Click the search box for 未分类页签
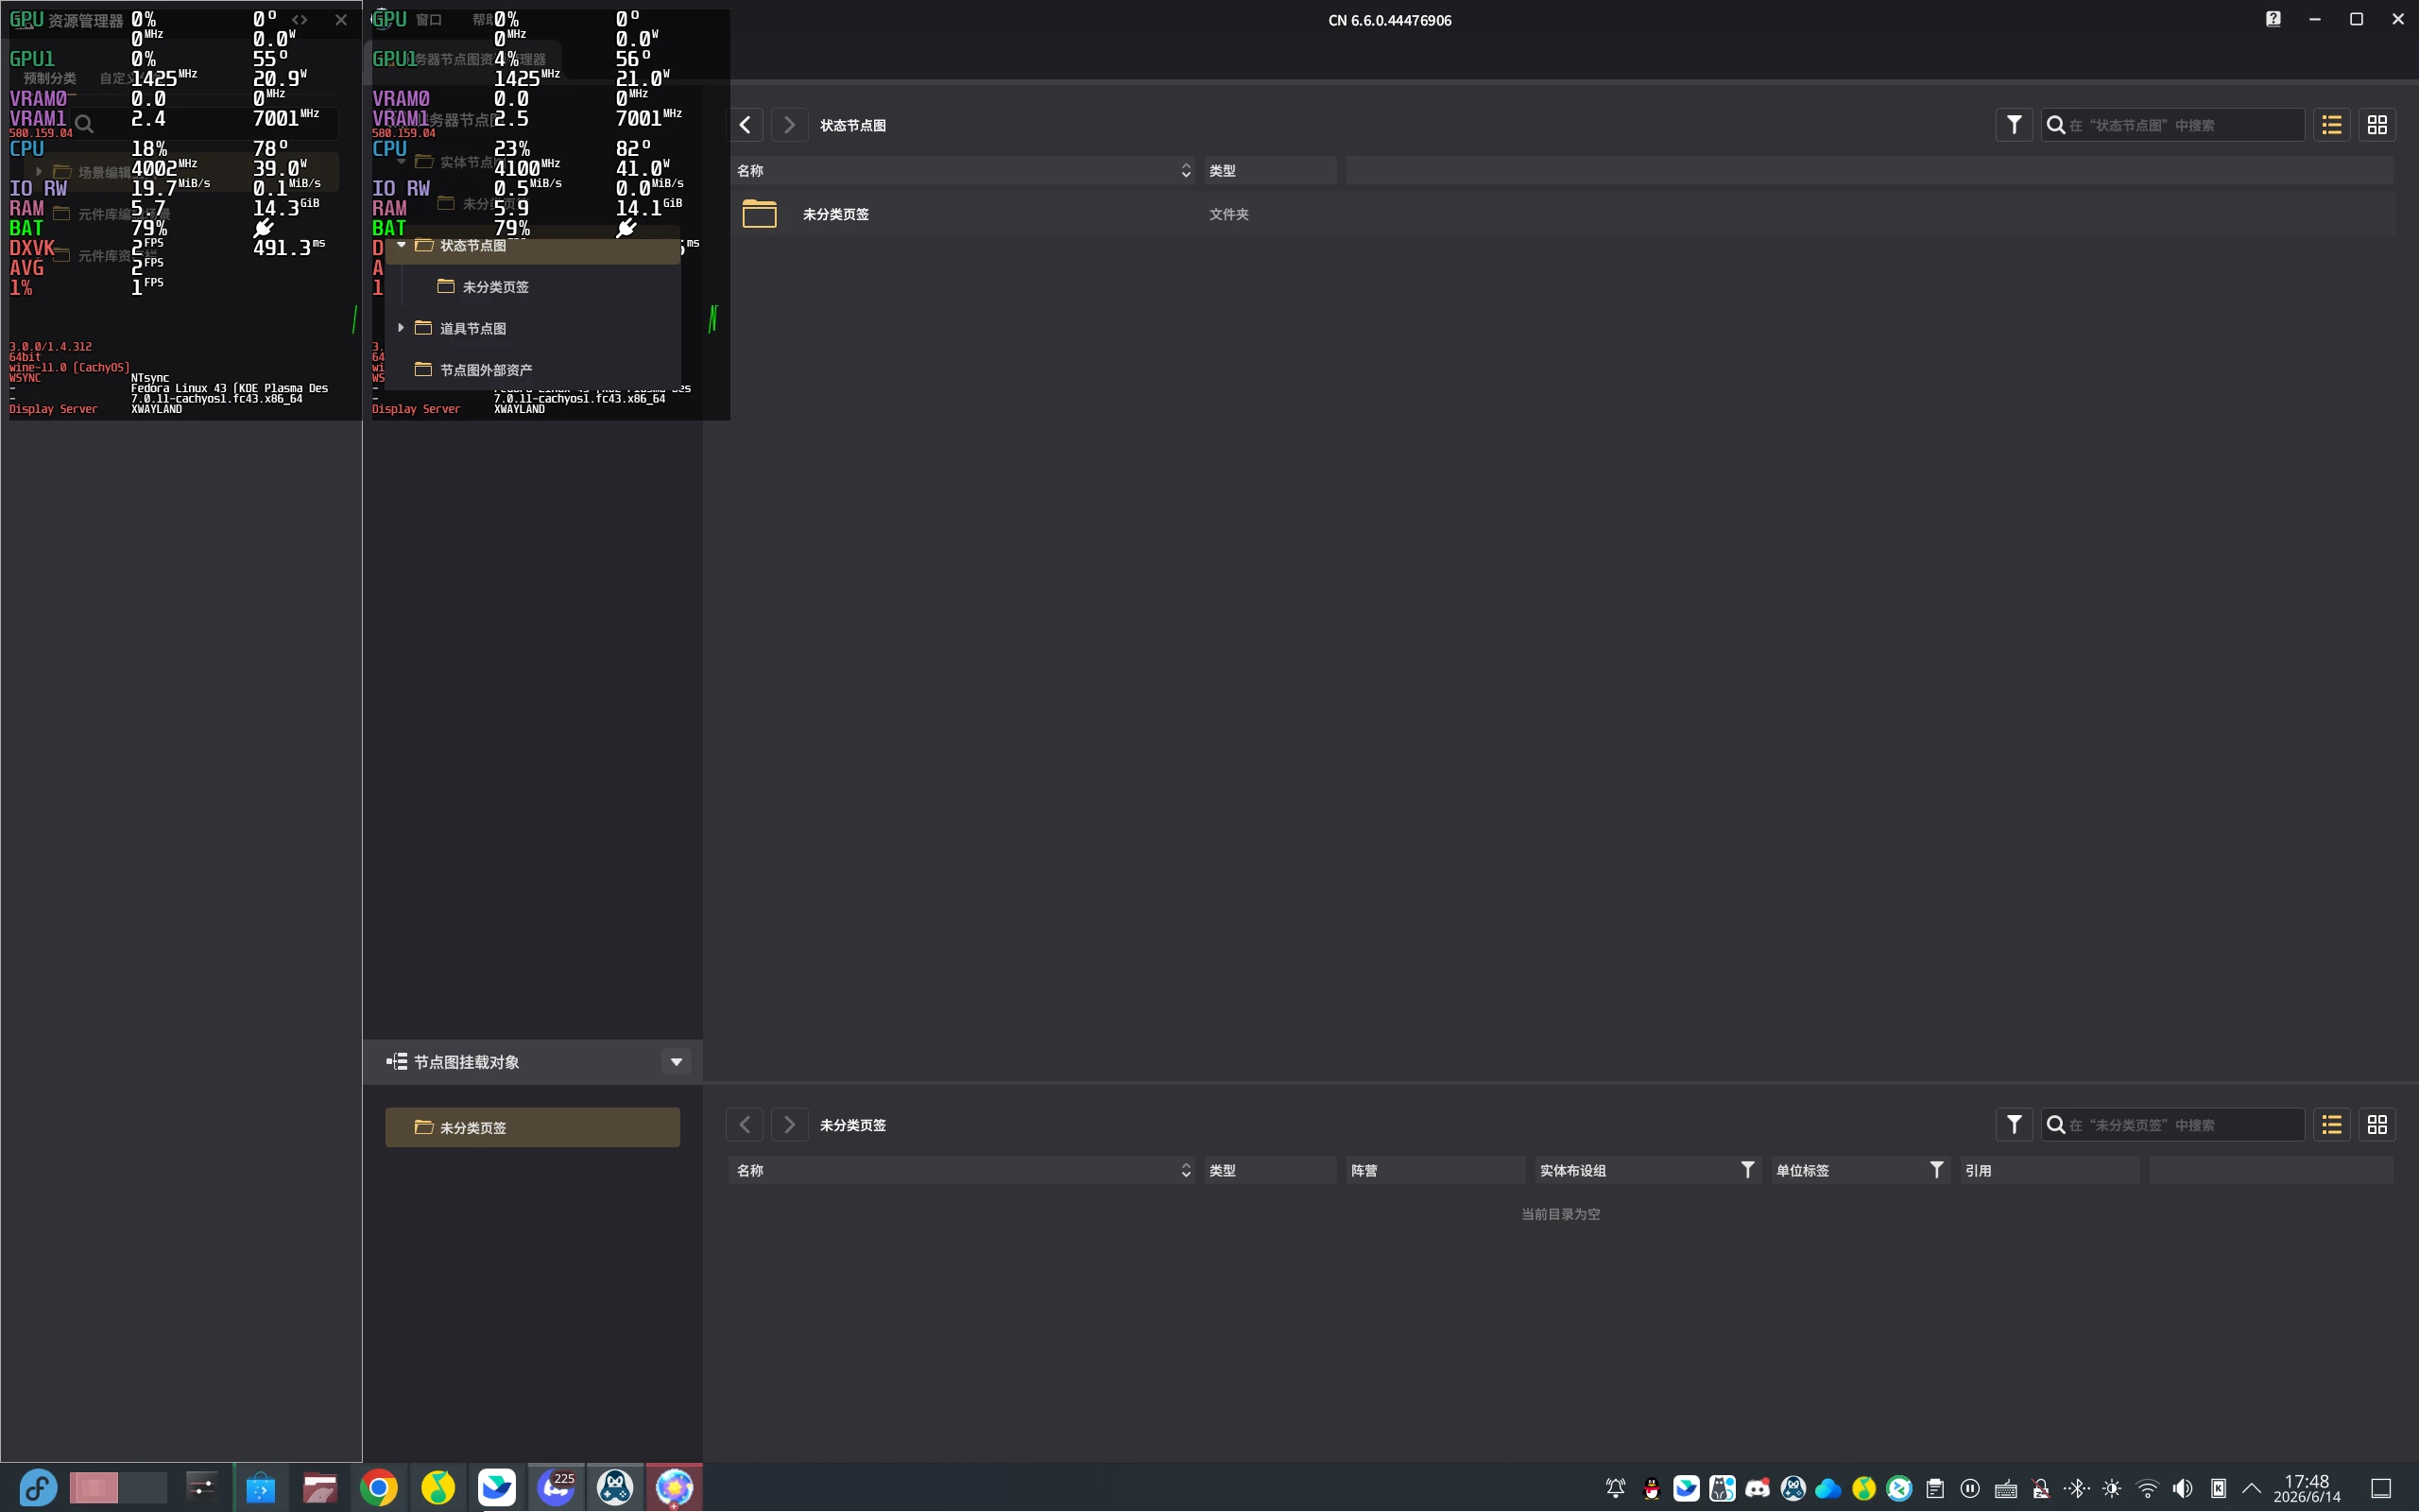 [2172, 1125]
